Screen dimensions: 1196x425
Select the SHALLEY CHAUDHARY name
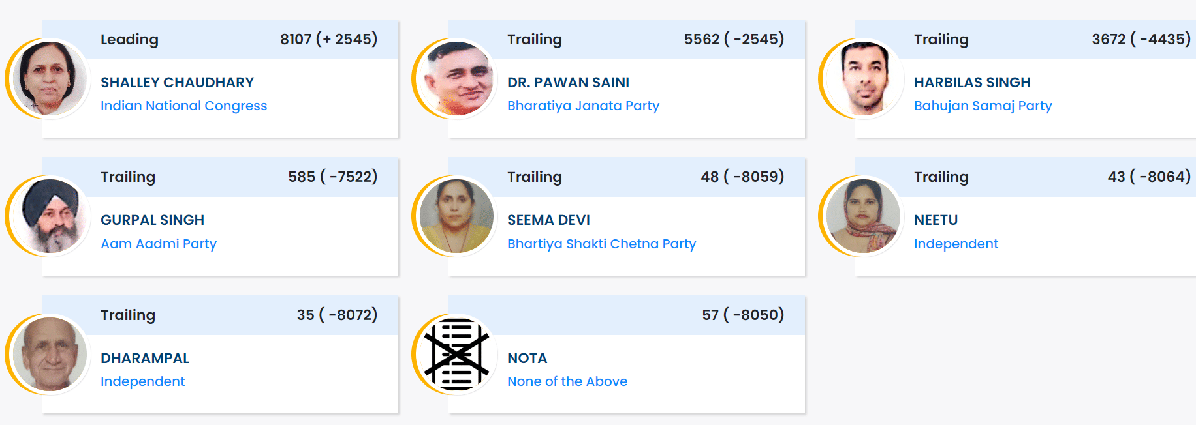point(177,83)
